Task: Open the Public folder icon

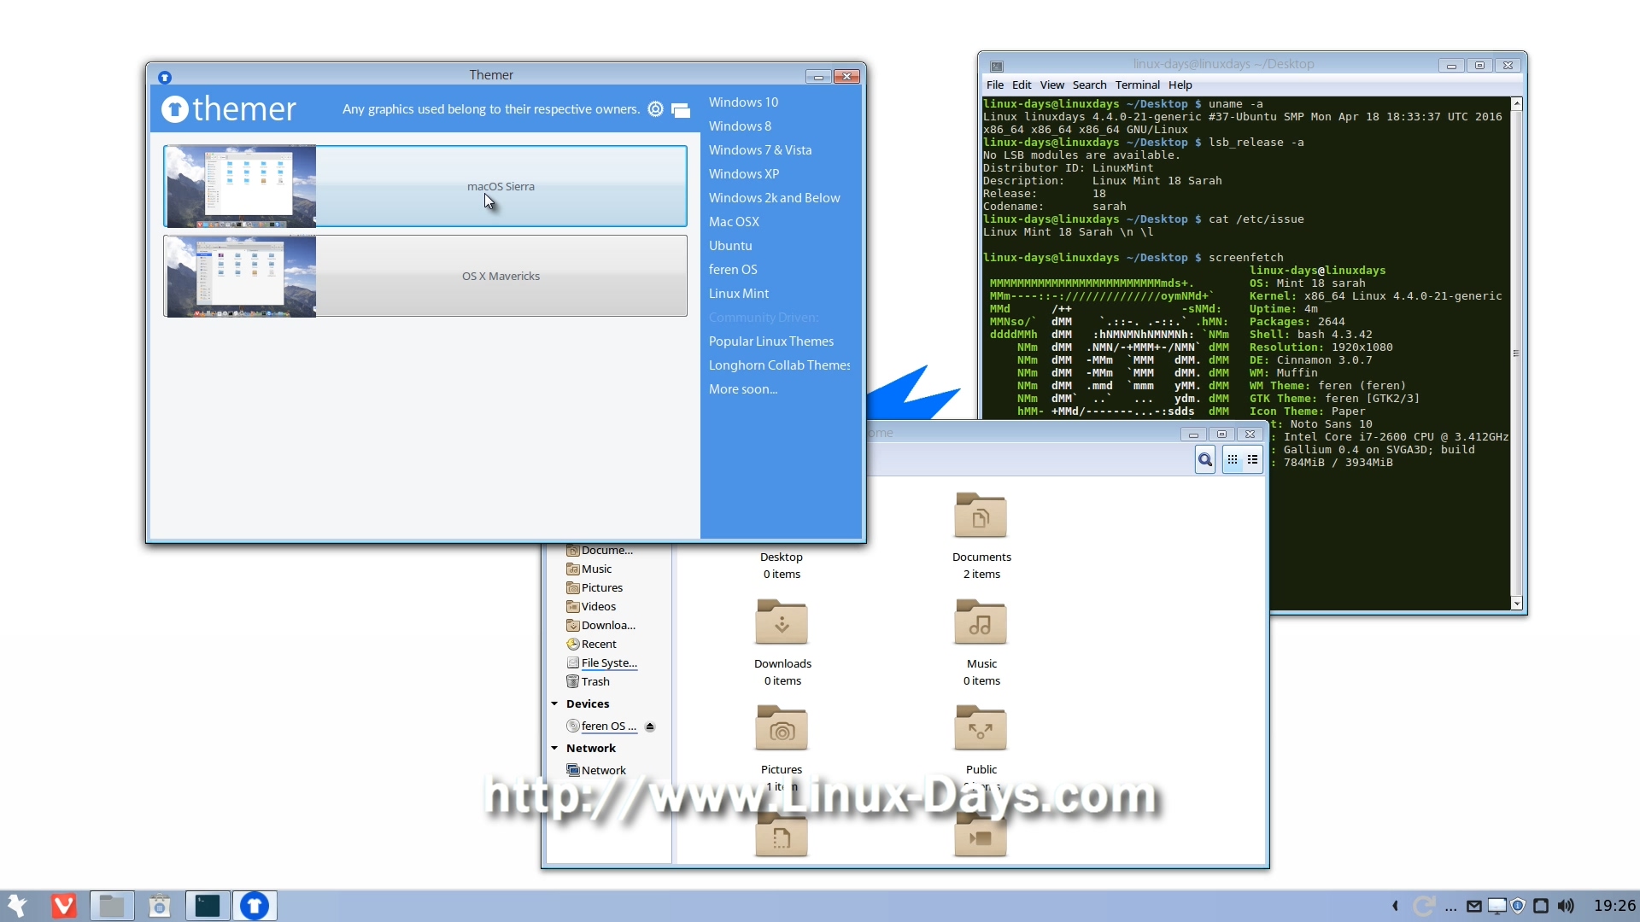Action: pos(981,727)
